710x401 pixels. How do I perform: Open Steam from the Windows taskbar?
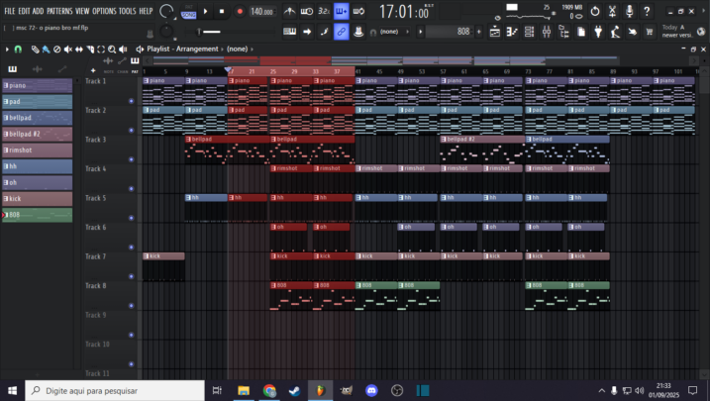click(x=295, y=390)
